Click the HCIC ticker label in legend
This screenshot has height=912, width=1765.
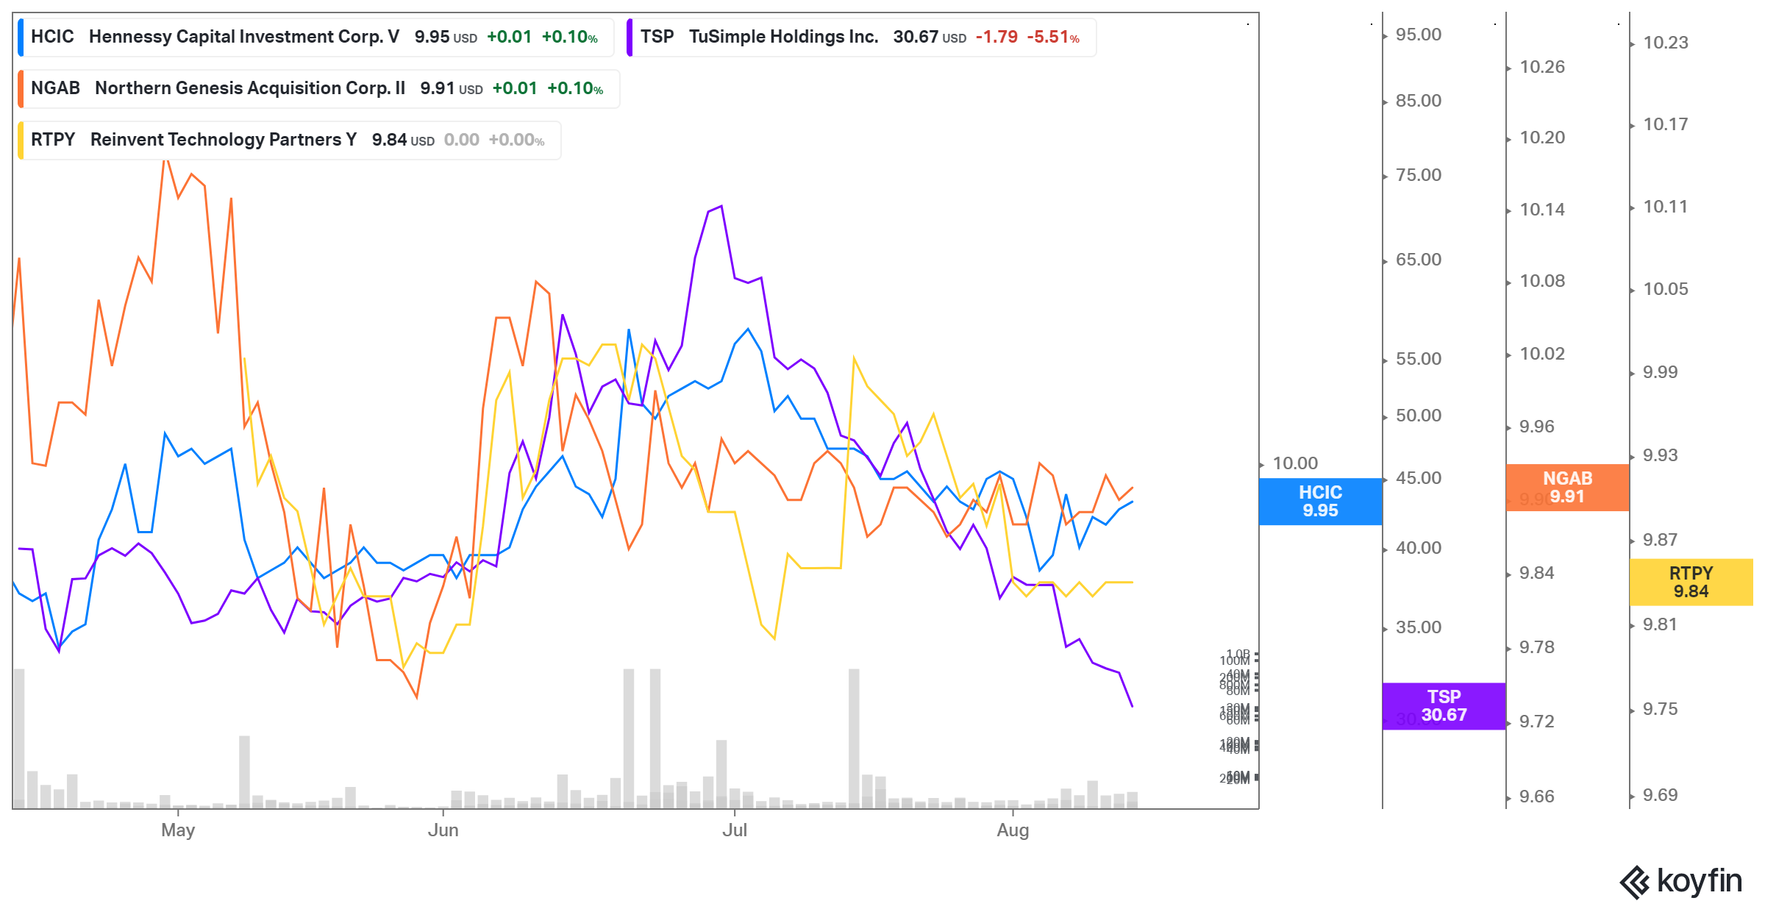(x=52, y=37)
